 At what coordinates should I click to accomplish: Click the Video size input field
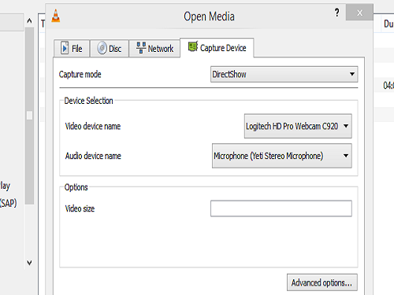pyautogui.click(x=281, y=208)
